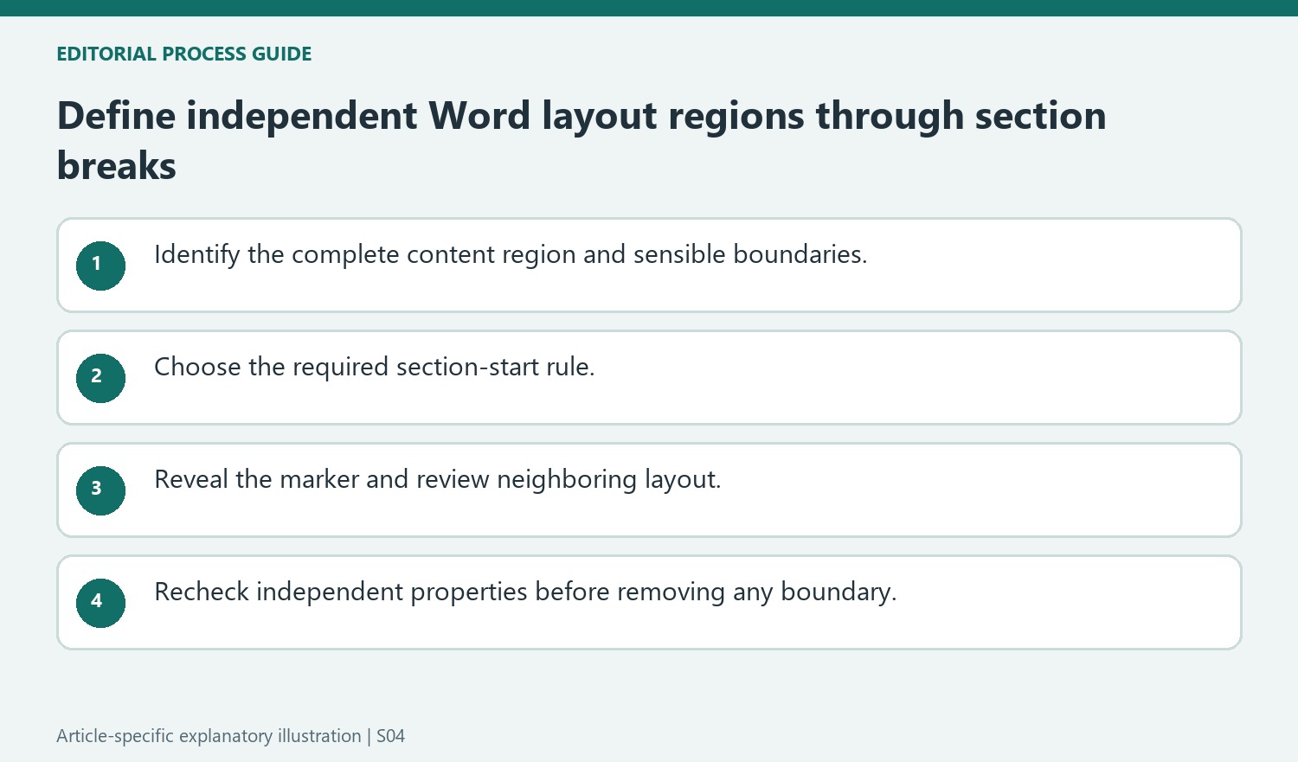
Task: Click the number 1 circle badge
Action: (x=100, y=266)
